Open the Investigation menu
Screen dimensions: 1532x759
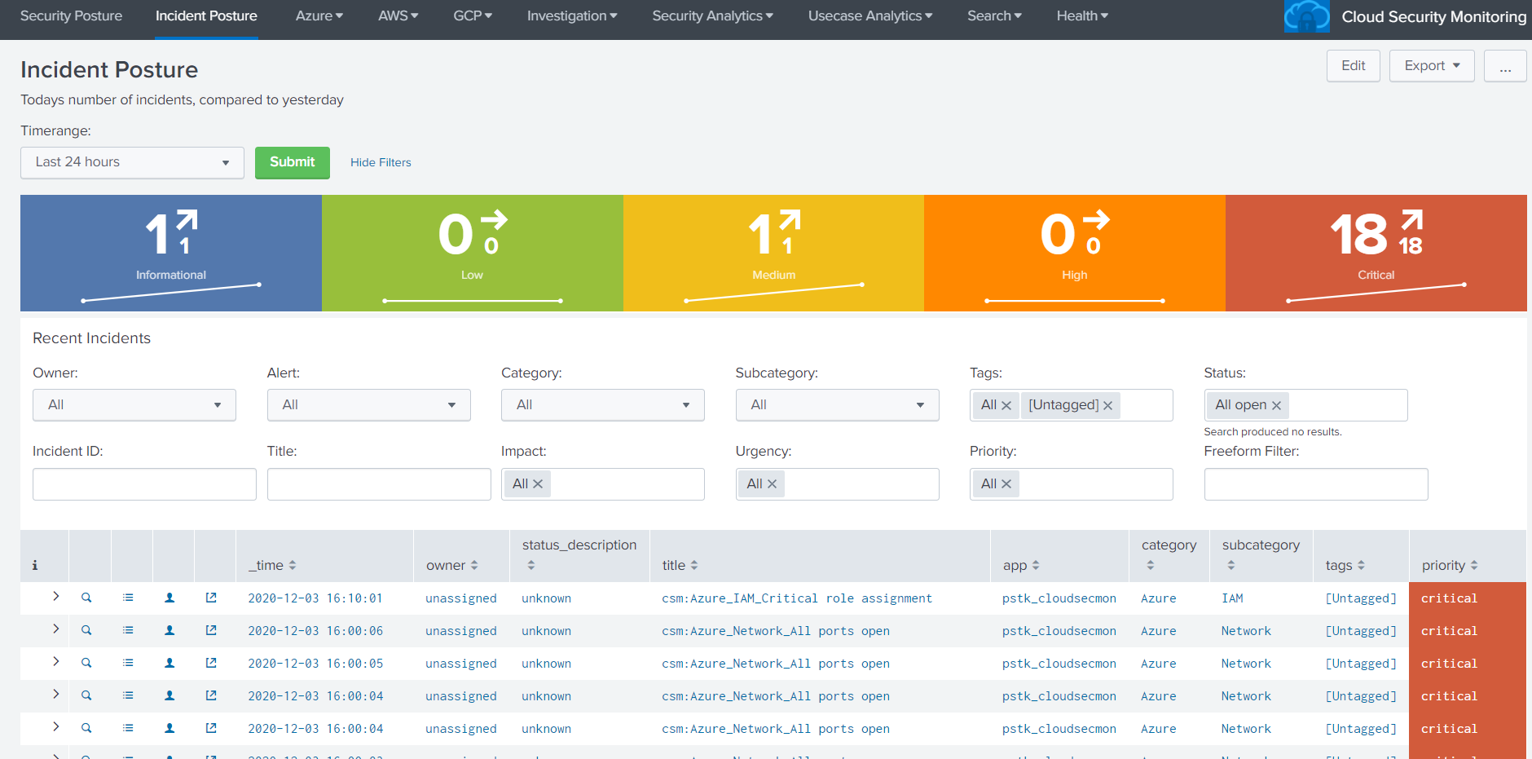pos(572,16)
